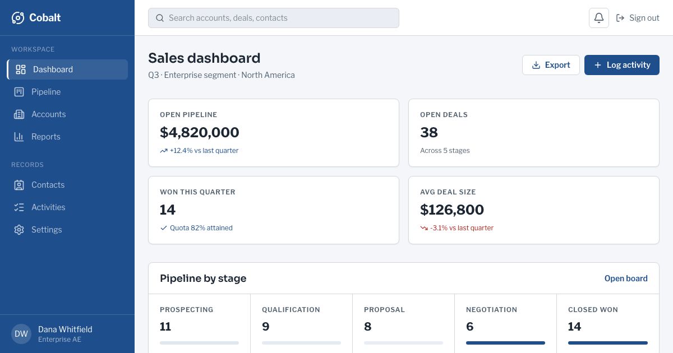Click the Negotiation count 6
This screenshot has height=353, width=673.
(x=470, y=327)
